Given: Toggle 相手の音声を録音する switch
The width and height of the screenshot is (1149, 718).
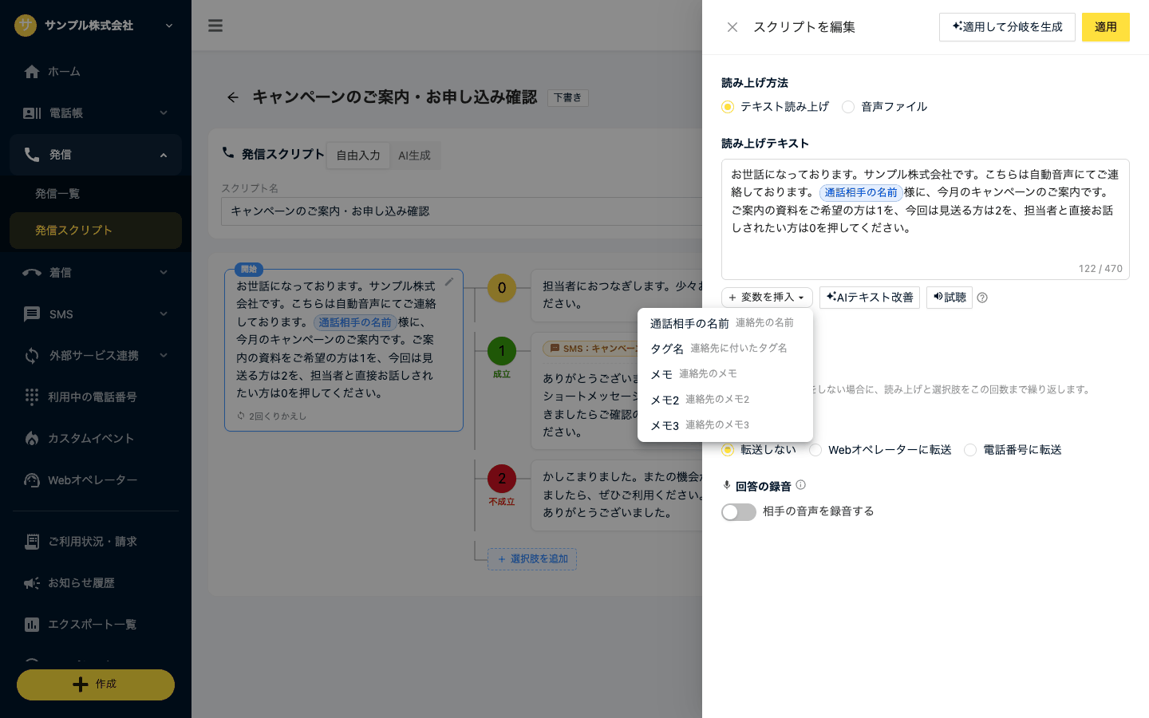Looking at the screenshot, I should click(739, 512).
